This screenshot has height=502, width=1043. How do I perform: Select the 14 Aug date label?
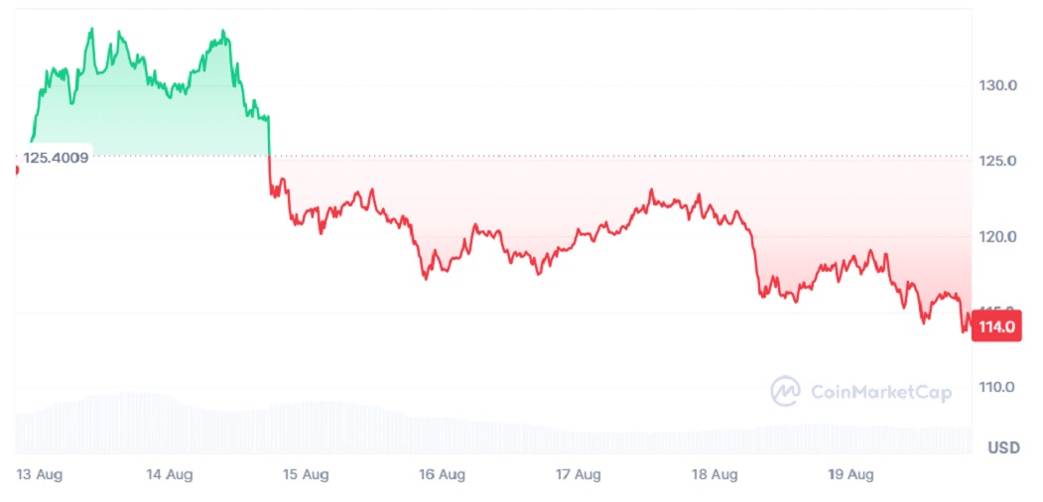tap(169, 474)
